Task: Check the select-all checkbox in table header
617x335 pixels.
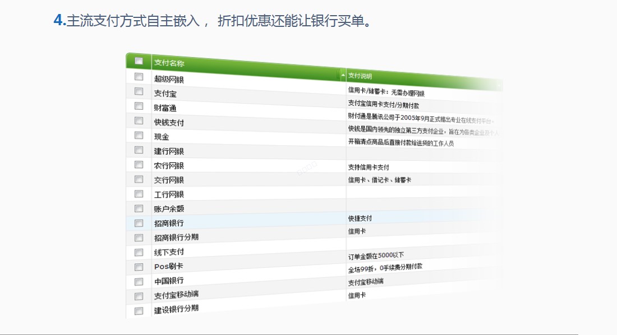Action: click(139, 61)
